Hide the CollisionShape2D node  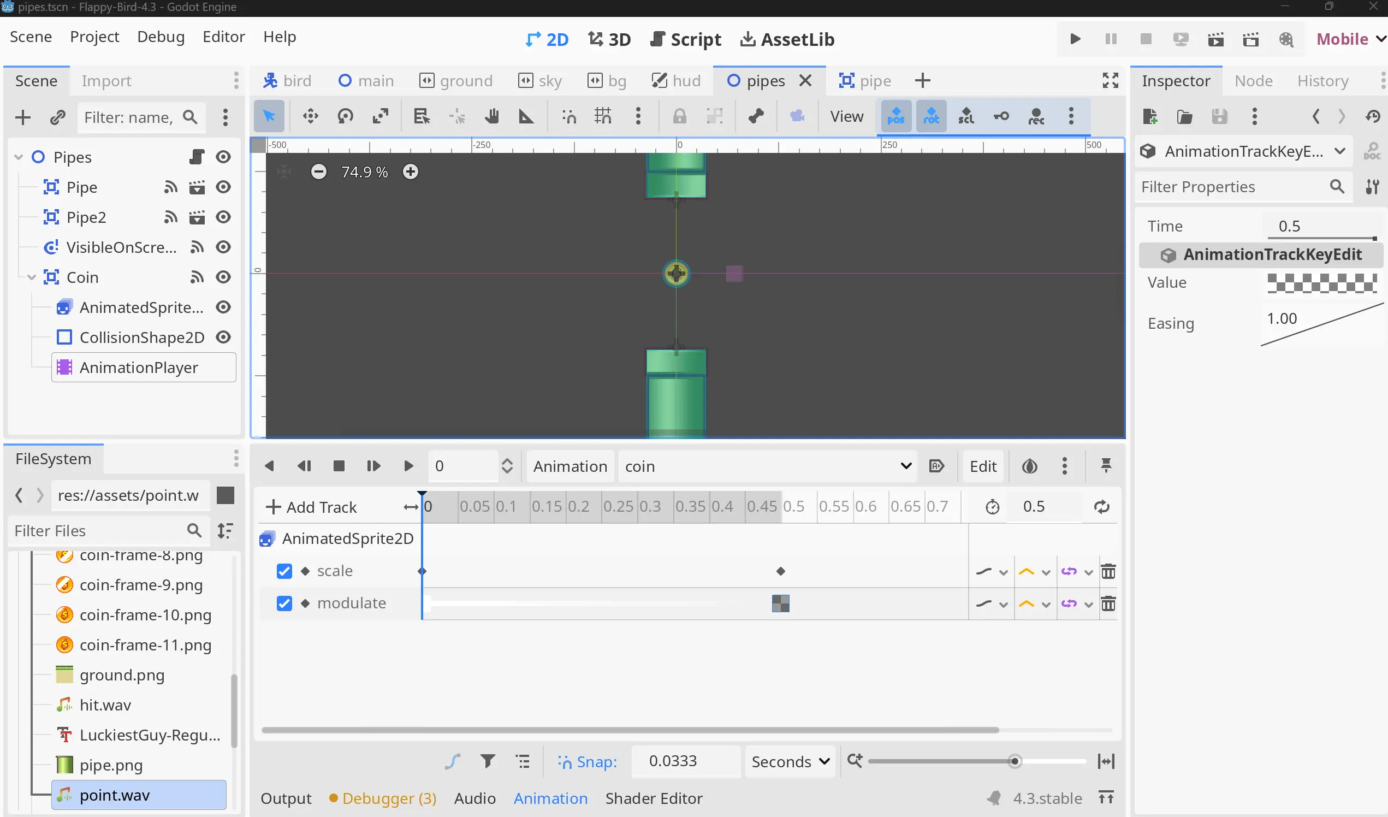223,337
